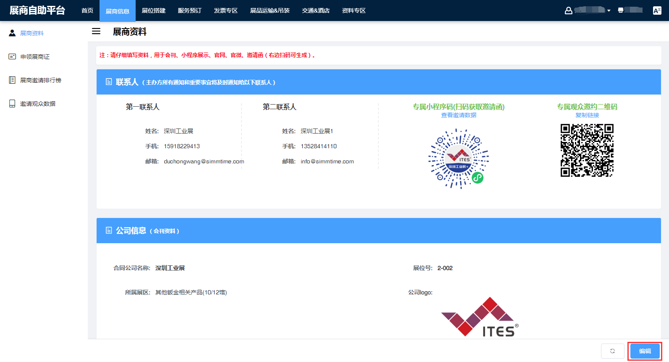Viewport: 669px width, 362px height.
Task: Click the 展商邀请排行榜 list icon in the sidebar
Action: point(12,80)
